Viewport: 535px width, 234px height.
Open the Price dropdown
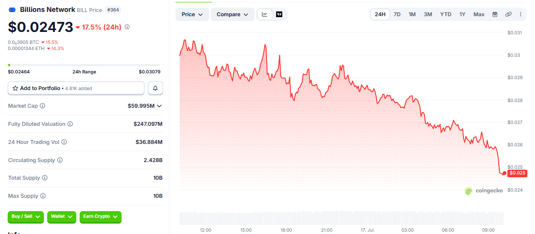point(192,14)
